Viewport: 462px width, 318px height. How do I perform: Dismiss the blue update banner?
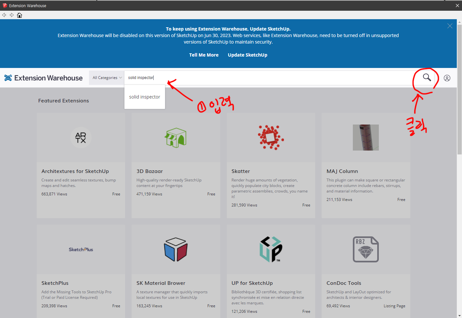[x=450, y=26]
